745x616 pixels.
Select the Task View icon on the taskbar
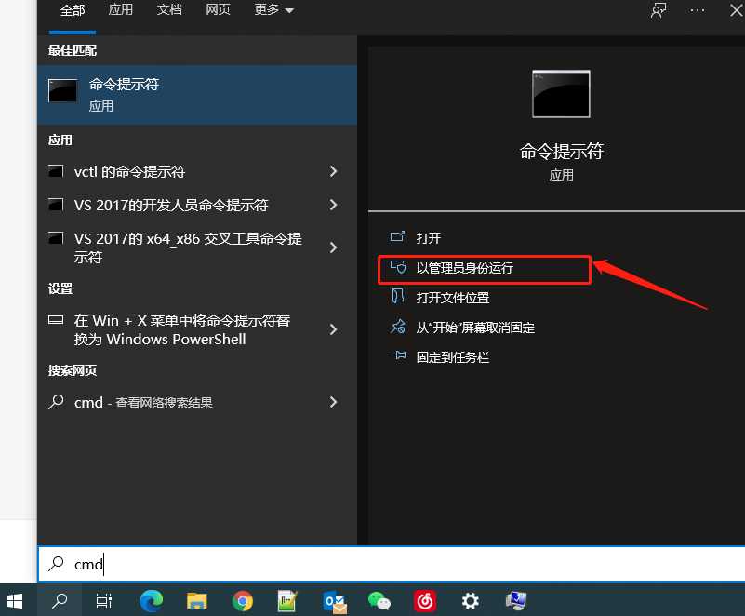(102, 601)
